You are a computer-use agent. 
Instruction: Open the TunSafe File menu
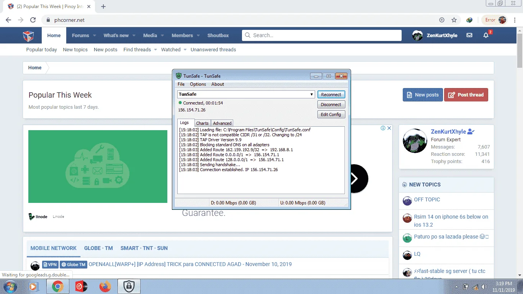tap(181, 84)
